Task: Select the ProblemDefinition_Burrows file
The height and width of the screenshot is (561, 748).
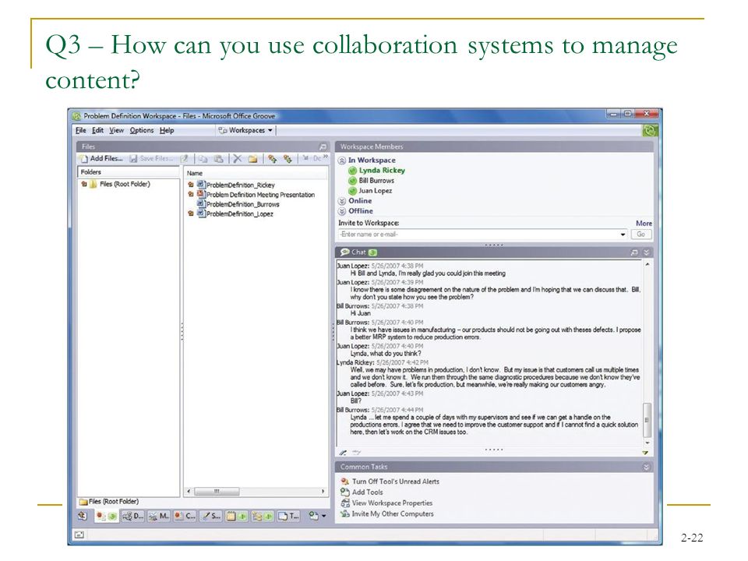Action: (243, 204)
